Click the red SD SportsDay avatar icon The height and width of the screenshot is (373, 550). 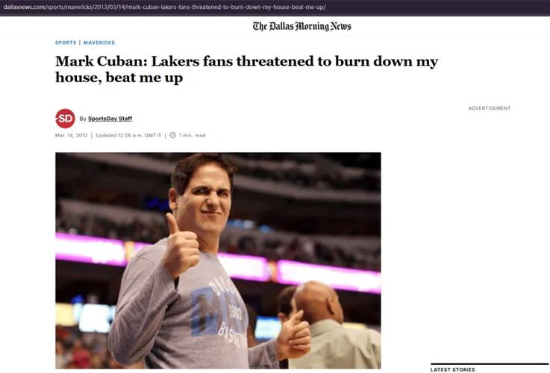(x=65, y=119)
